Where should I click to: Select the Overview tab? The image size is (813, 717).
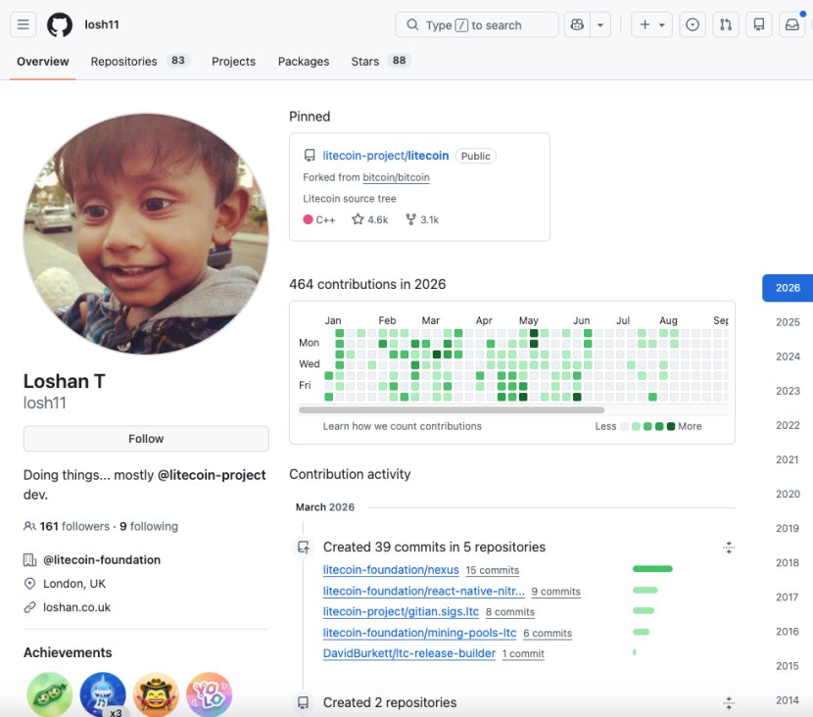(x=42, y=61)
